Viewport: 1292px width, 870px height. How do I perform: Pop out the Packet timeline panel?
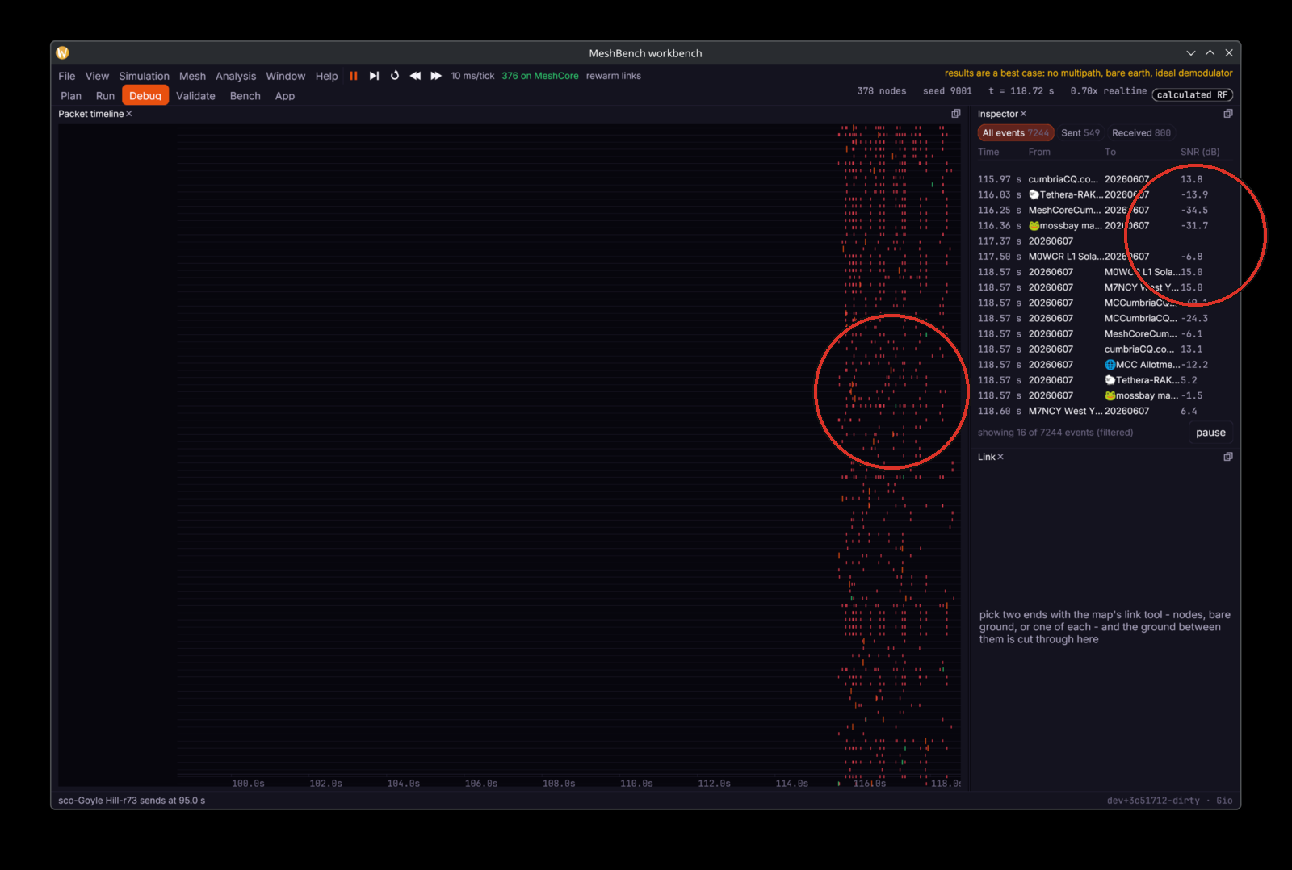956,114
